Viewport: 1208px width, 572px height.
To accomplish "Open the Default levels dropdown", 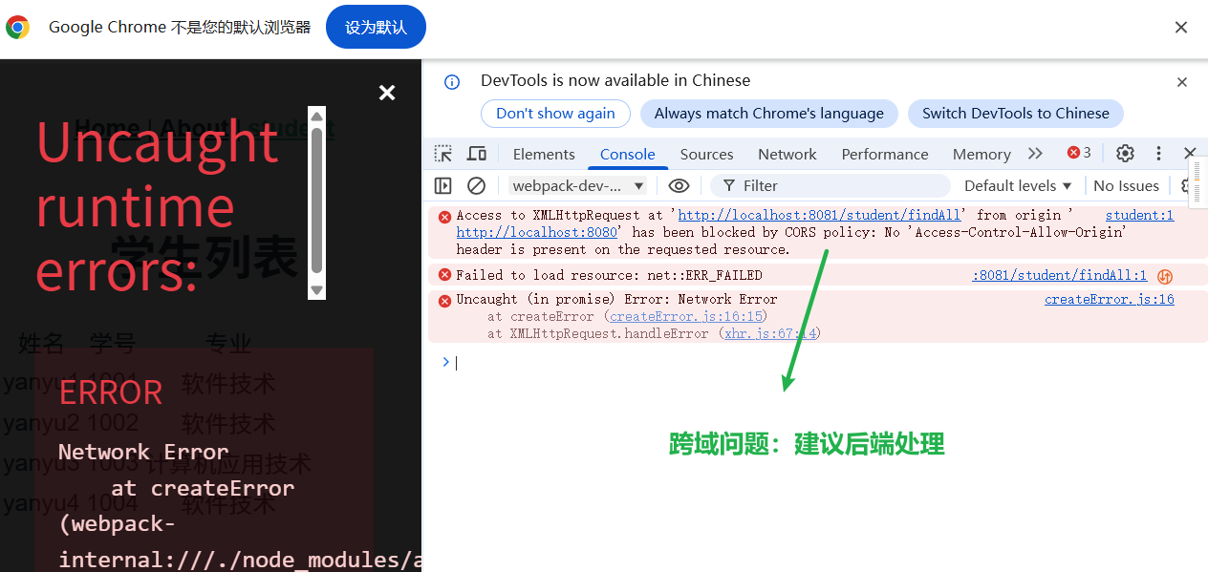I will (x=1018, y=185).
